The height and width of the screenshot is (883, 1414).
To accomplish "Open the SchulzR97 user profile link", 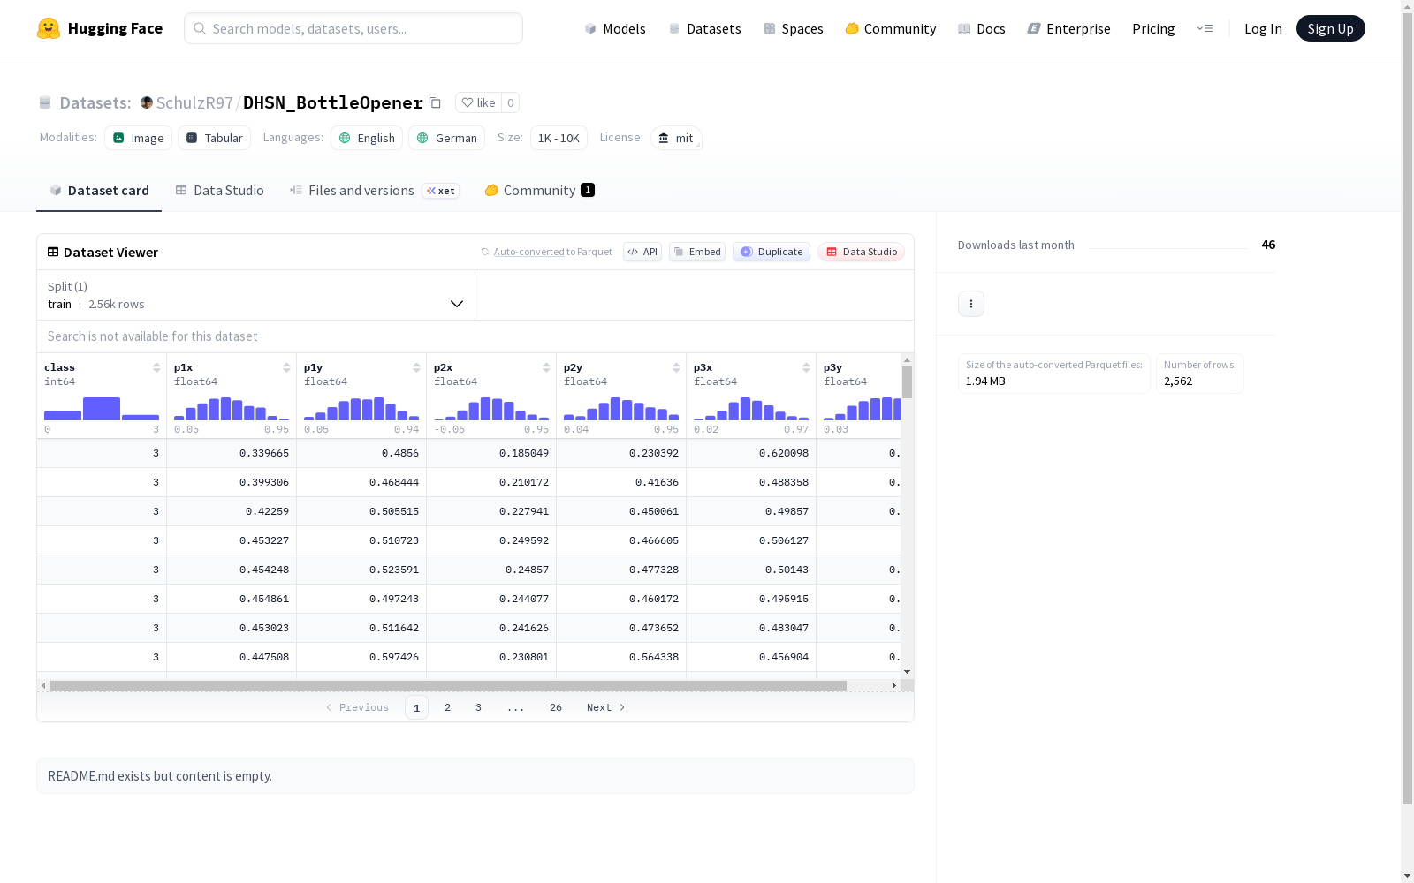I will [194, 102].
